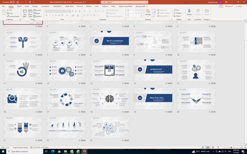Open the Arrange tool in Drawing

[147, 13]
